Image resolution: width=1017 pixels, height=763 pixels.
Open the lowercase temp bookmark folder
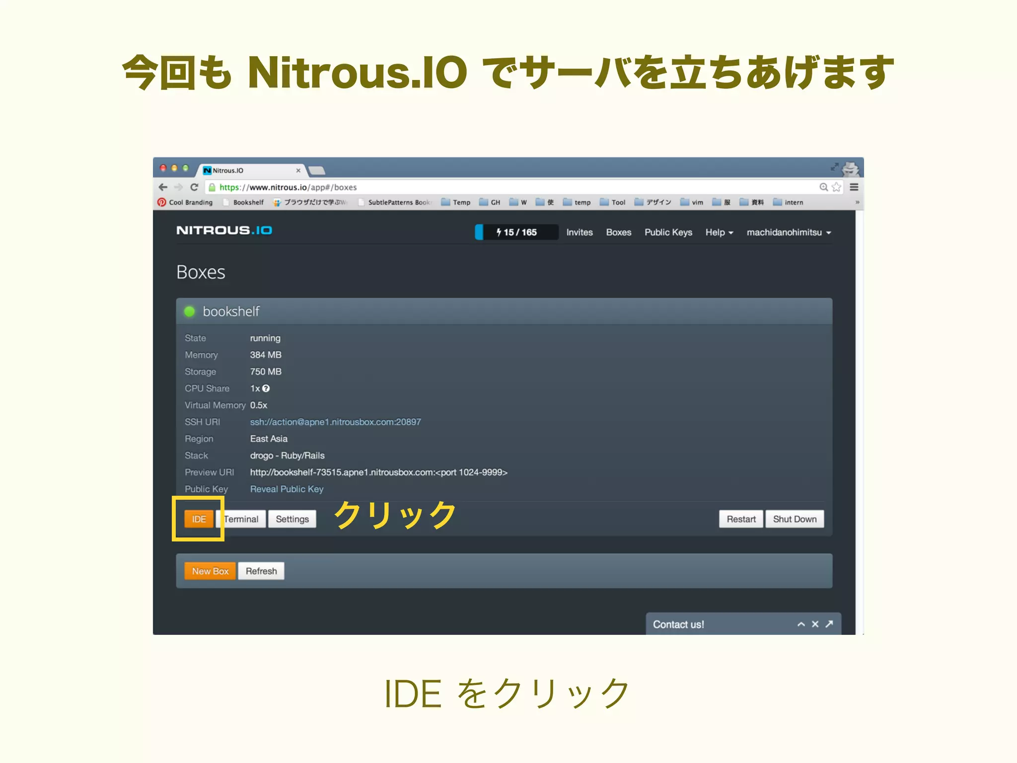click(577, 202)
